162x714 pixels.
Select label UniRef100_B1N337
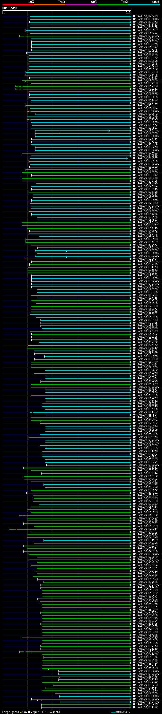(x=145, y=159)
